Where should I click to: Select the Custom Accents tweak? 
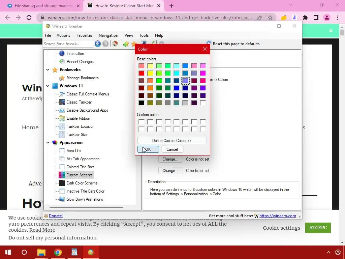80,175
